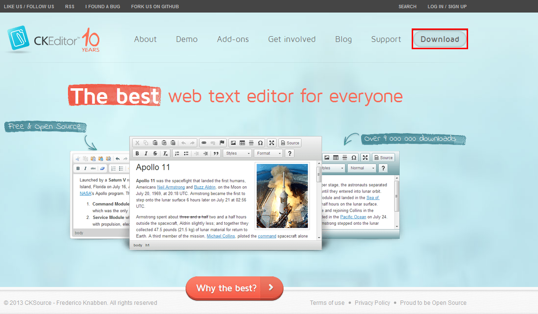Click LIKE US / FOLLOW US link

point(29,7)
